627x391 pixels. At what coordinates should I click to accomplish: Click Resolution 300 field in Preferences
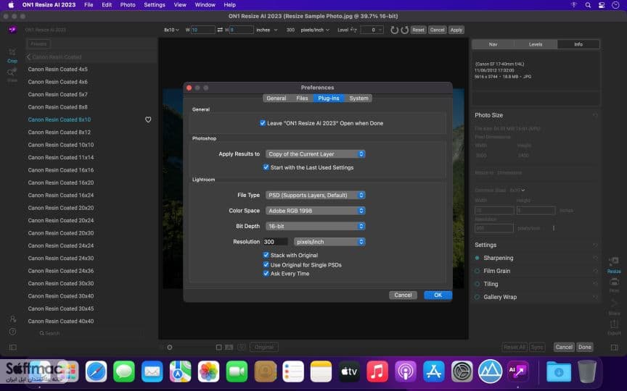tap(275, 242)
